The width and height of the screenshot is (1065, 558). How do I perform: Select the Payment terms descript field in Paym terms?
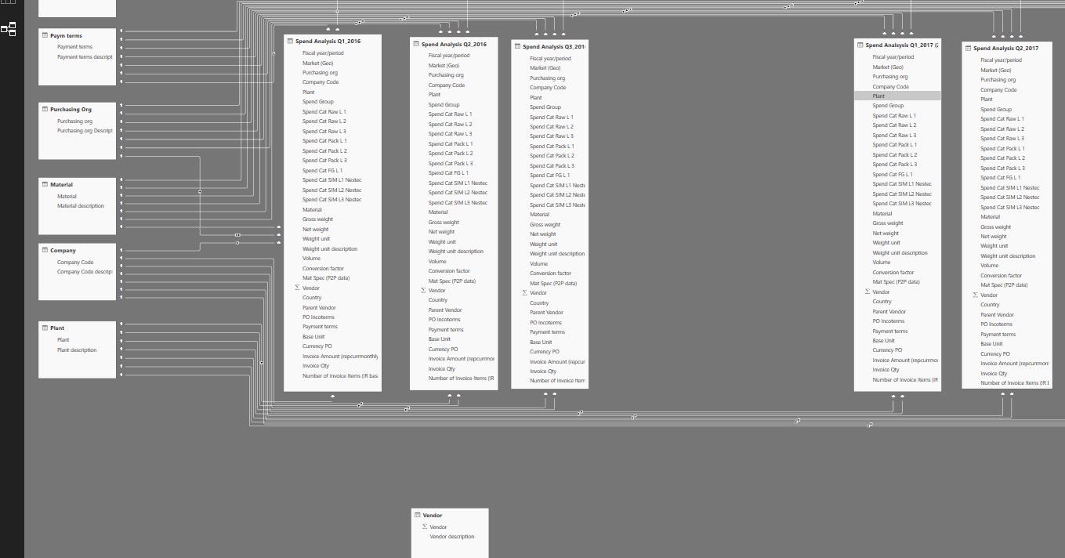click(x=85, y=56)
